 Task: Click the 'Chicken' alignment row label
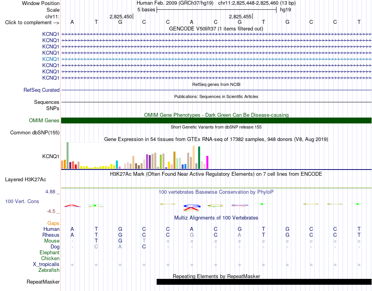click(50, 258)
